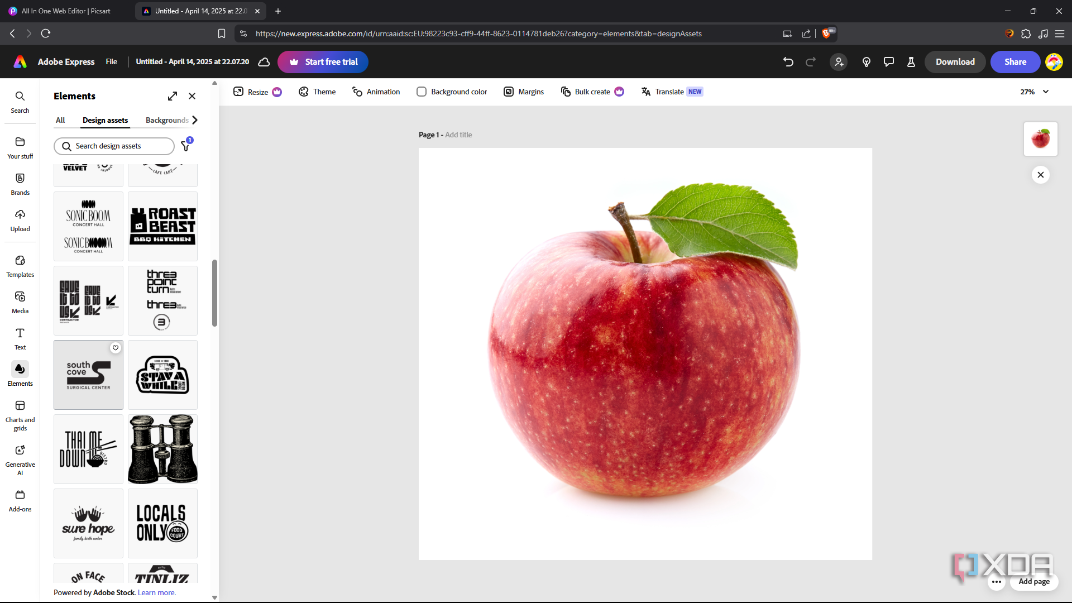This screenshot has height=603, width=1072.
Task: Open Resize tool in toolbar
Action: [x=257, y=92]
